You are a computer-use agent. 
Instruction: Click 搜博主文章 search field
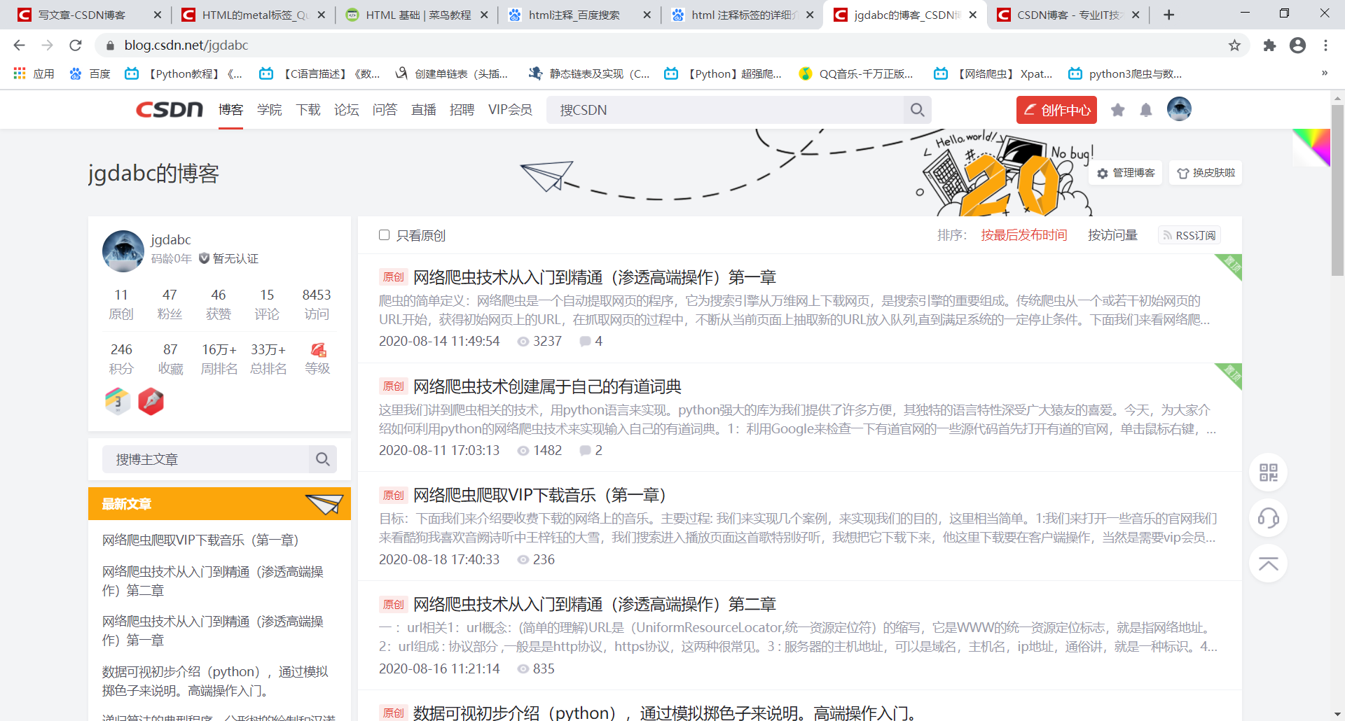tap(205, 459)
